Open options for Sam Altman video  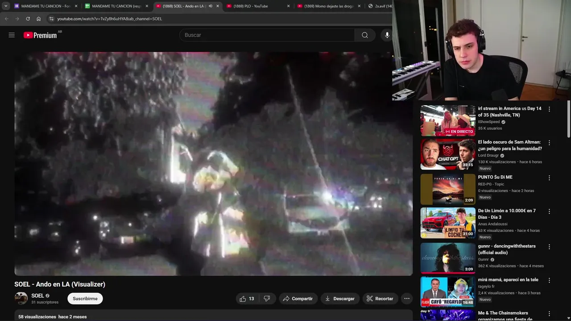click(549, 143)
